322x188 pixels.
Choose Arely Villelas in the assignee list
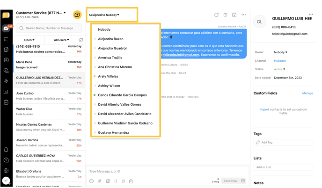pyautogui.click(x=108, y=76)
